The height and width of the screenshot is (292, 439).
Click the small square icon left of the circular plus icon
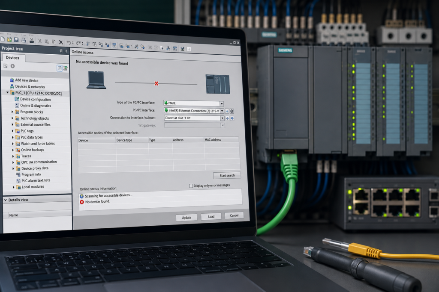[x=5, y=66]
